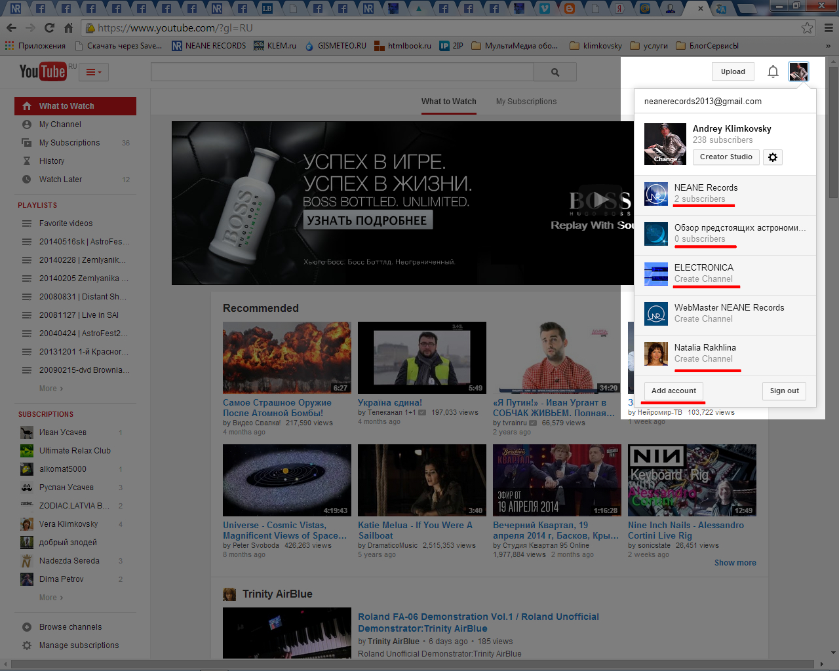Play the explosion video thumbnail
This screenshot has height=671, width=839.
tap(287, 358)
